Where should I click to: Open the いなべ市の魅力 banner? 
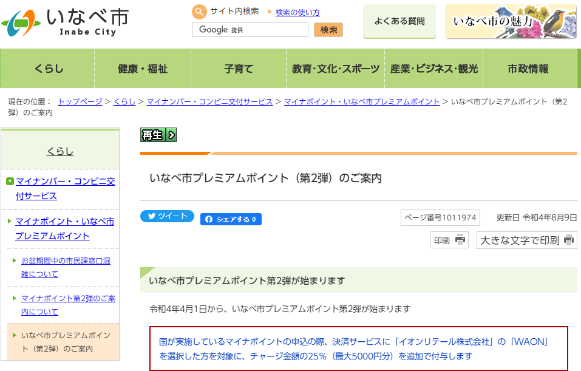point(511,21)
